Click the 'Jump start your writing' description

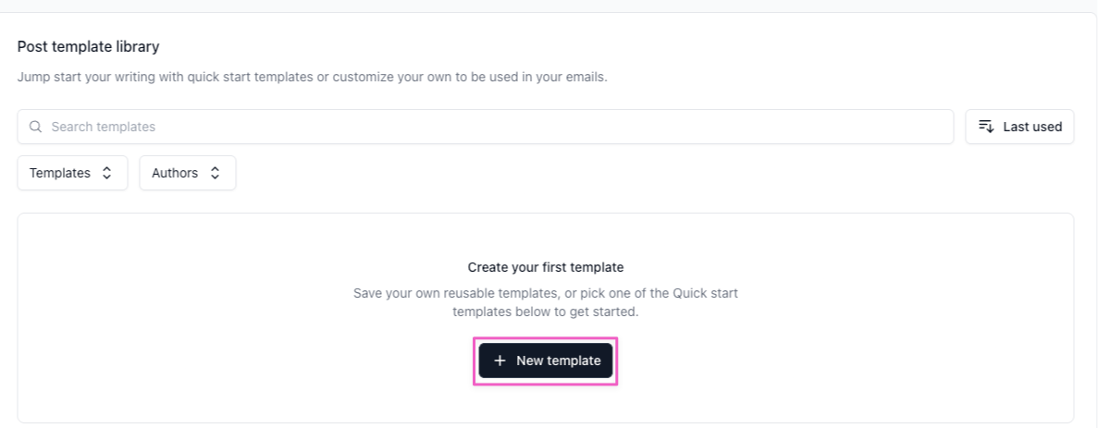pyautogui.click(x=313, y=77)
